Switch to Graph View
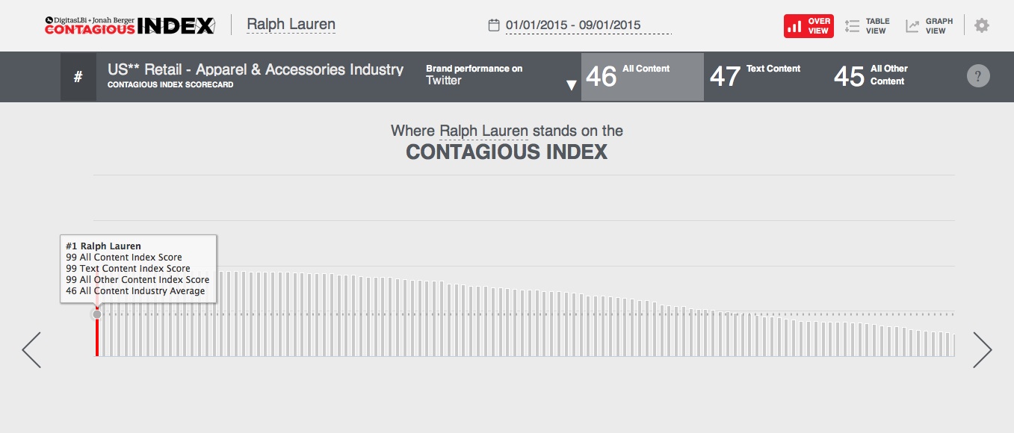The width and height of the screenshot is (1014, 433). tap(930, 26)
